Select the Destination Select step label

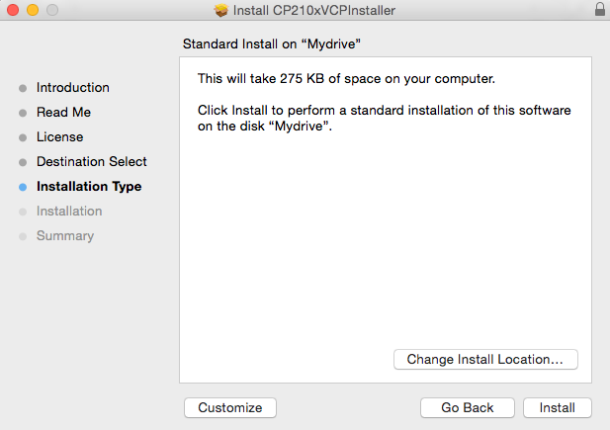[x=91, y=162]
